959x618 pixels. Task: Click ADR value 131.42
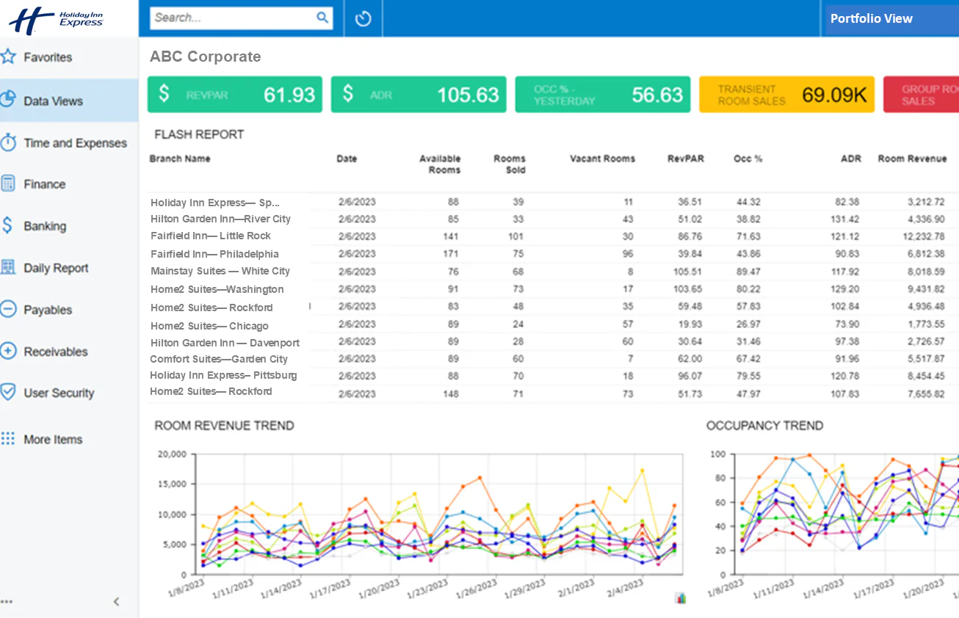click(x=844, y=219)
